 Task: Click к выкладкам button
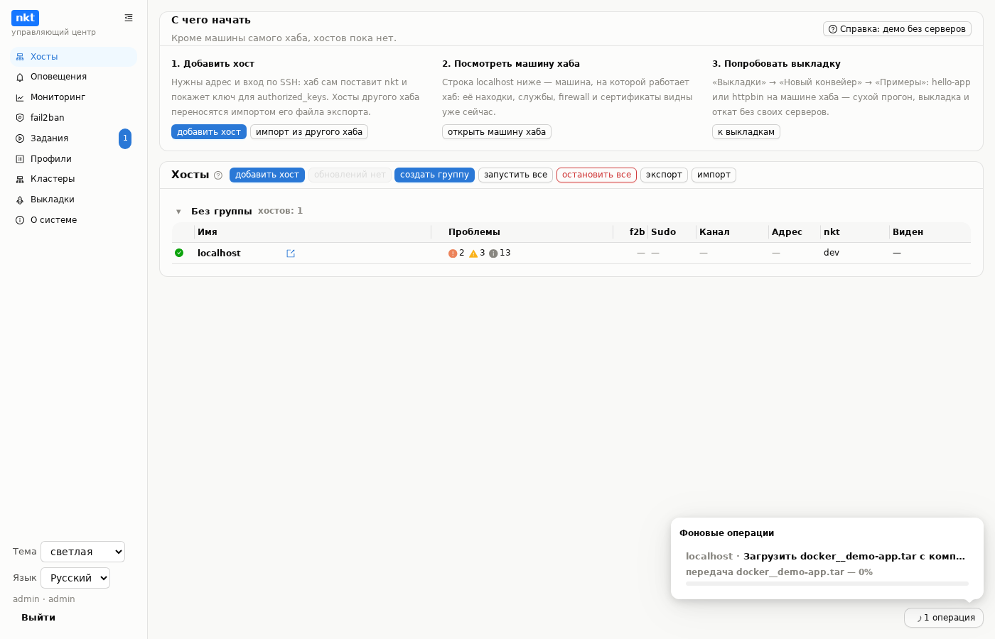coord(746,132)
